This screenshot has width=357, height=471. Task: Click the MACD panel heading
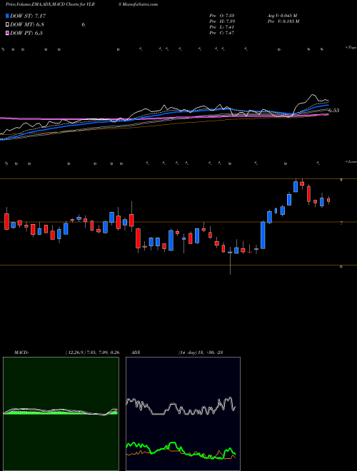21,352
